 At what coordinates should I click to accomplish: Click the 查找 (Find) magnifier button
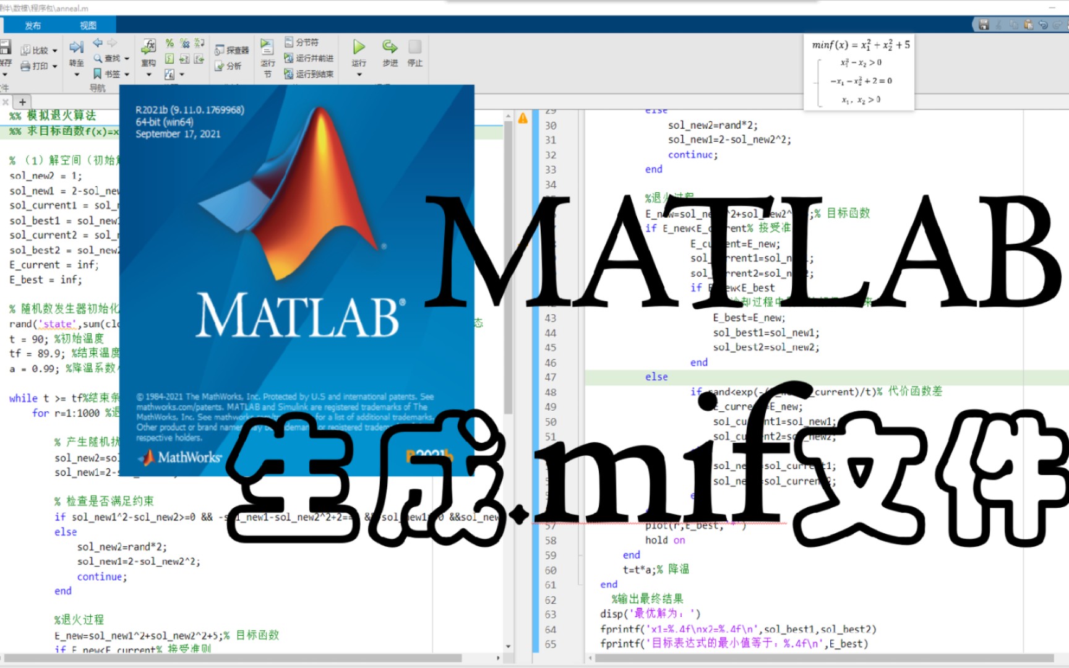point(106,58)
